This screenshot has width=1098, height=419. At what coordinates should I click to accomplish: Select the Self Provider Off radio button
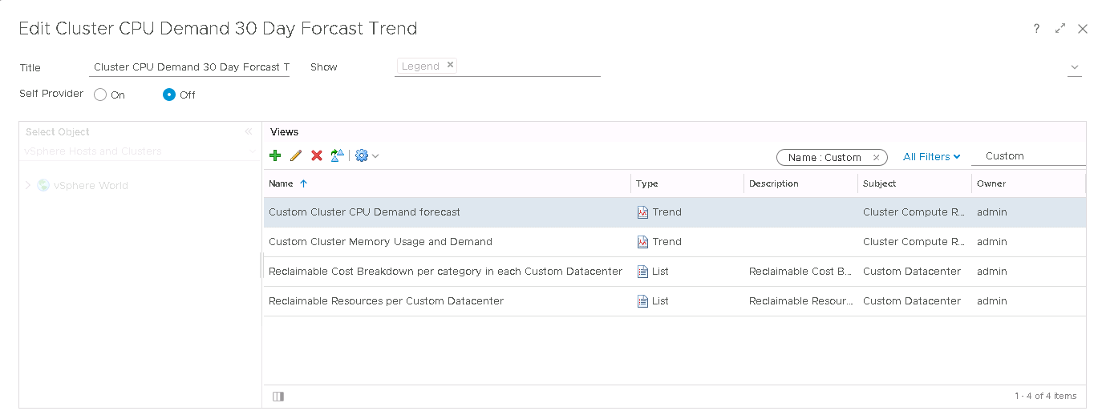(x=169, y=95)
